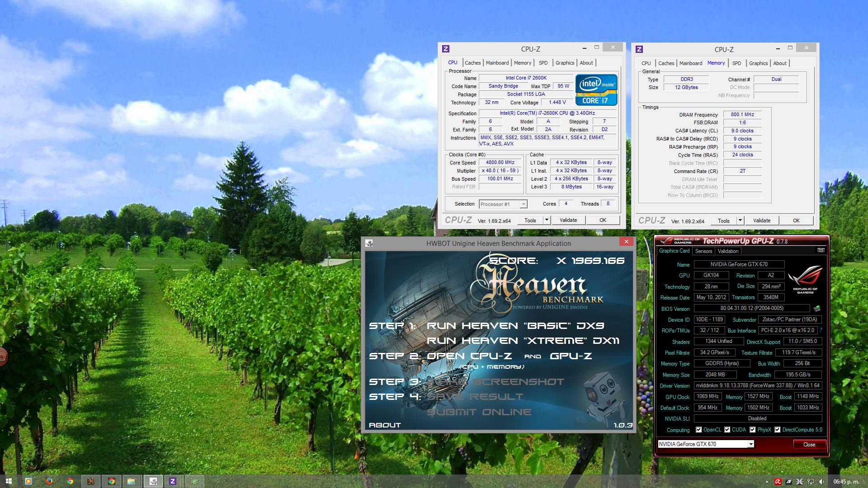Click OK in the CPU-Z Memory window

pyautogui.click(x=796, y=221)
